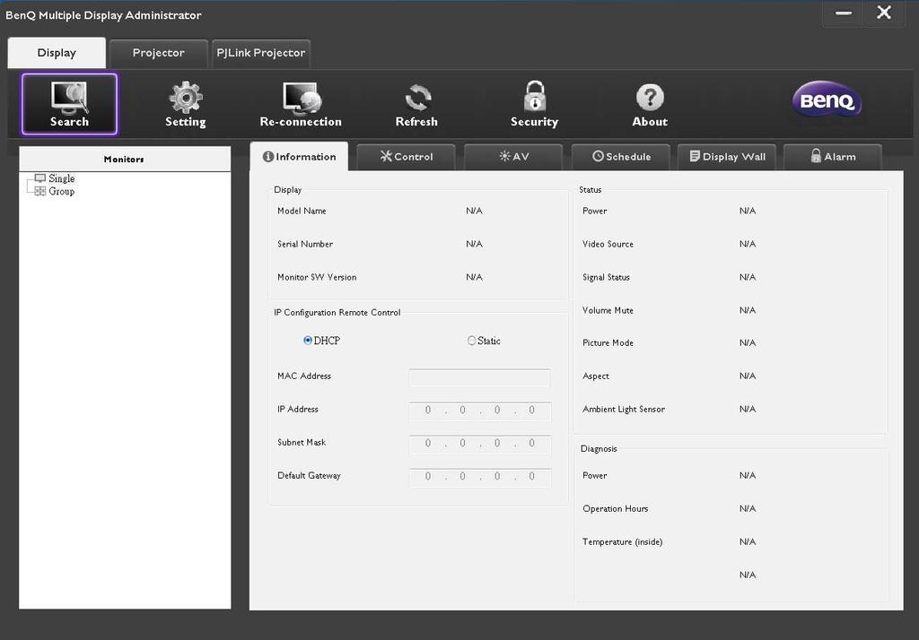Click the MAC Address field
This screenshot has height=640, width=919.
click(479, 377)
